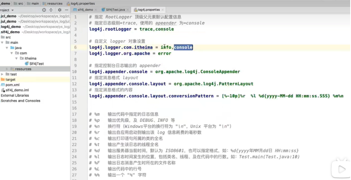Close the Slf4jTest.java editor tab
This screenshot has width=351, height=180.
tap(128, 10)
